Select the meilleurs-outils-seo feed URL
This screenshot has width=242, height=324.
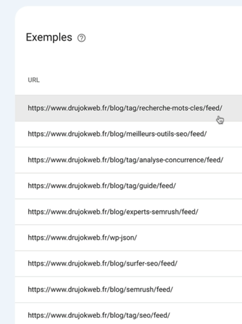(x=117, y=134)
